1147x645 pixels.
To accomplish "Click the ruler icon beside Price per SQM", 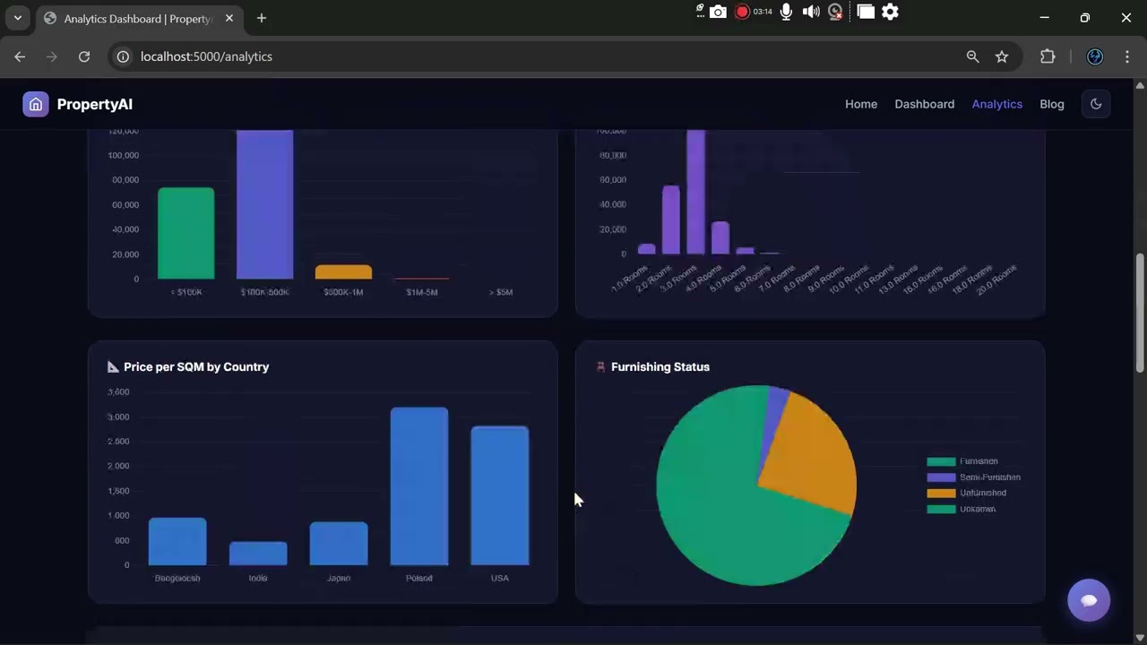I will [x=113, y=366].
